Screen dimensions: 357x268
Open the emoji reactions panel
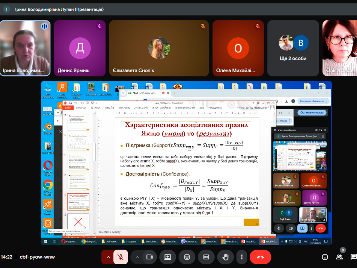tap(187, 257)
